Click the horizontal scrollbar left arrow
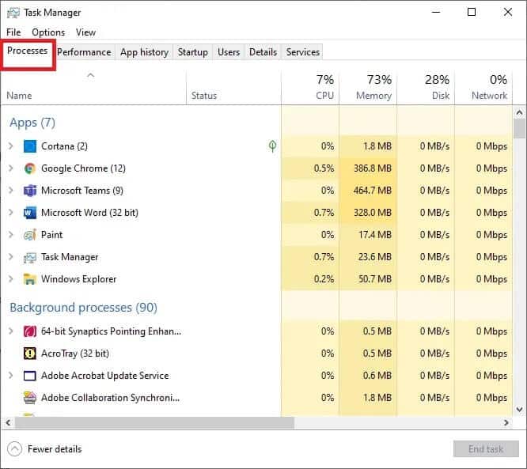Viewport: 527px width, 469px height. 8,422
